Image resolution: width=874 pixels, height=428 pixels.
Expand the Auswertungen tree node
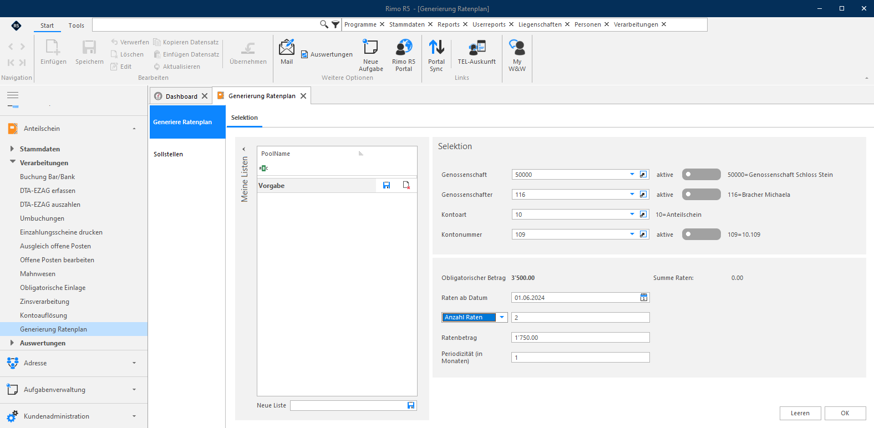coord(12,343)
